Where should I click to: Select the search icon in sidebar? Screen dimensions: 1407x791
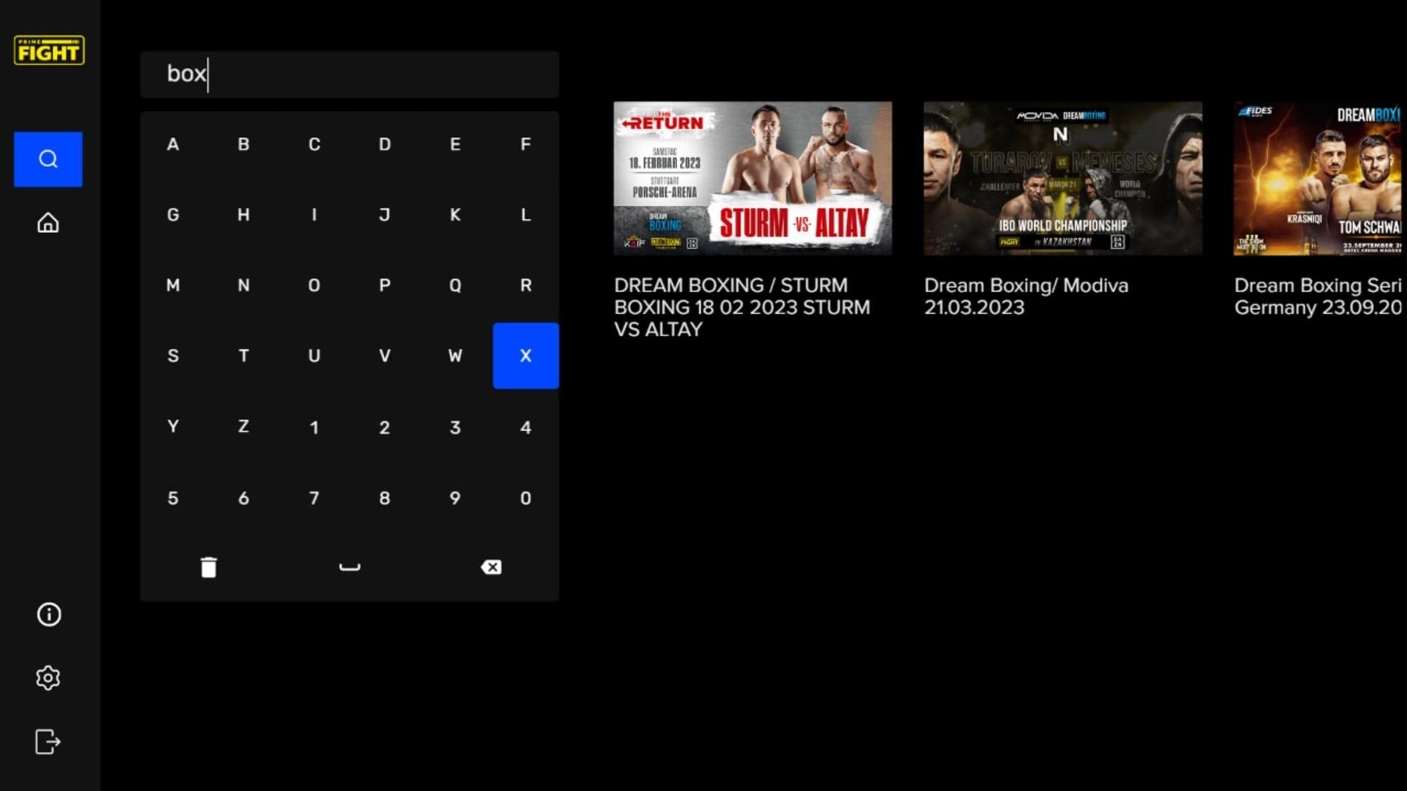[x=48, y=159]
